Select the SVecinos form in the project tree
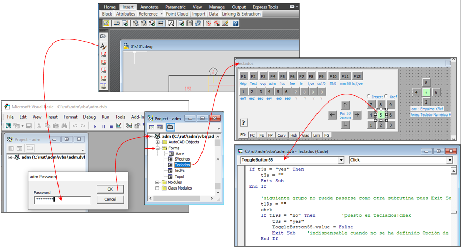The image size is (461, 247). click(x=182, y=159)
